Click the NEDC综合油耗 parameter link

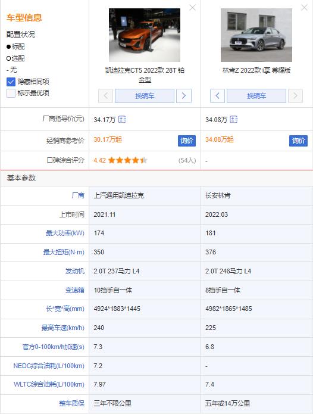pyautogui.click(x=49, y=366)
